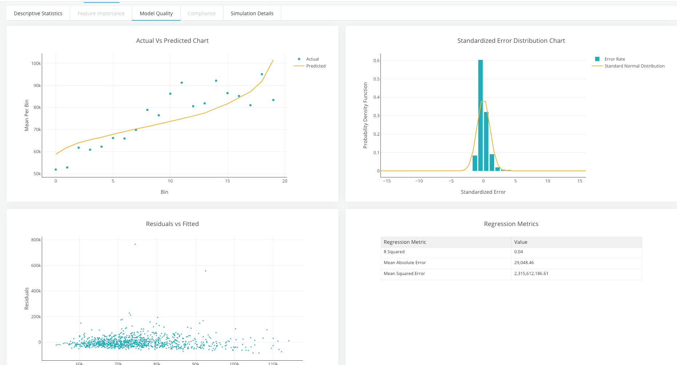Switch to the Feature Importance tab
Viewport: 677px width, 365px height.
101,13
